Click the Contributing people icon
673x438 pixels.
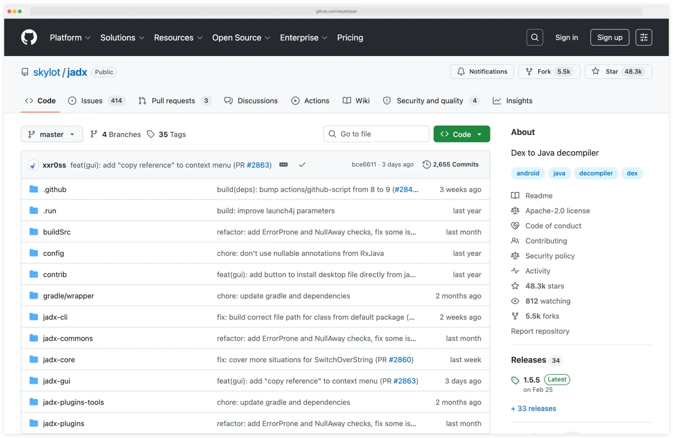[x=515, y=241]
